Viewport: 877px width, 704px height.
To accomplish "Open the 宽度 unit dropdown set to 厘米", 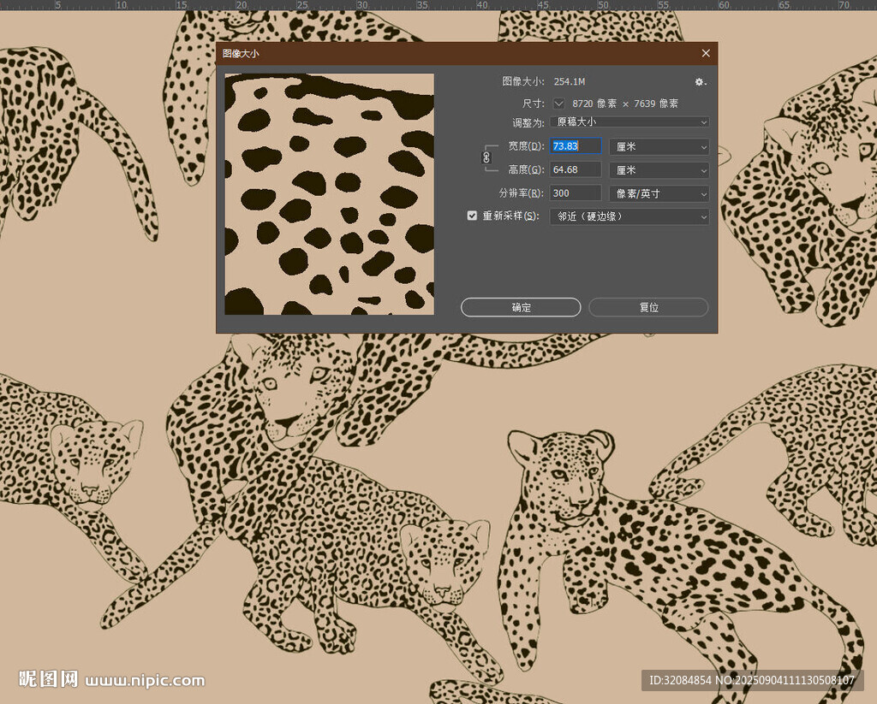I will click(659, 147).
